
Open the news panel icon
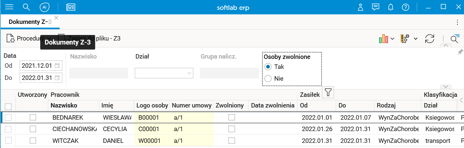[71, 7]
